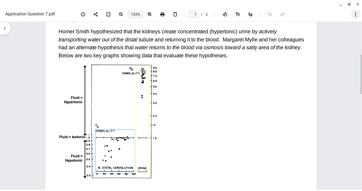Collapse the sidebar chevron control
362x191 pixels.
pos(5,28)
